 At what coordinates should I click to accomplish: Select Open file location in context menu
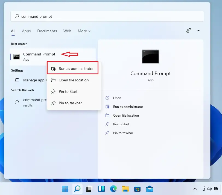pos(74,80)
